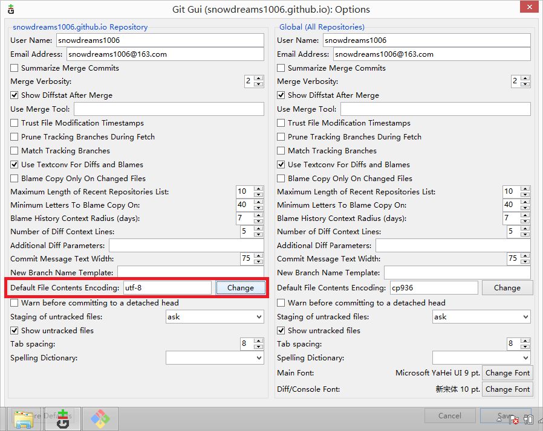The width and height of the screenshot is (543, 431).
Task: Uncheck global Show untracked files
Action: pyautogui.click(x=281, y=330)
